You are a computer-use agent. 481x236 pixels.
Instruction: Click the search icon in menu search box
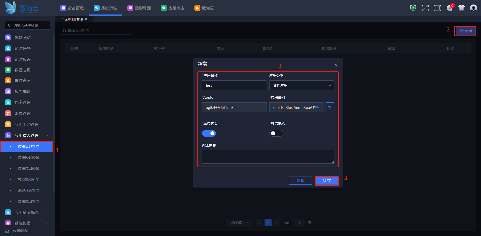pyautogui.click(x=10, y=25)
